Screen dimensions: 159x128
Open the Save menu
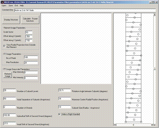click(10, 6)
